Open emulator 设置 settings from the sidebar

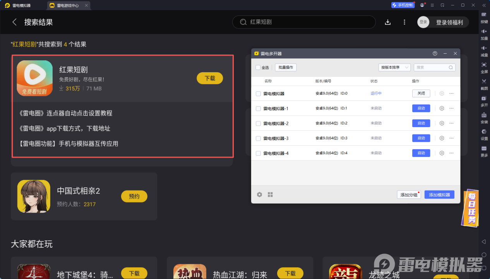pos(484,134)
